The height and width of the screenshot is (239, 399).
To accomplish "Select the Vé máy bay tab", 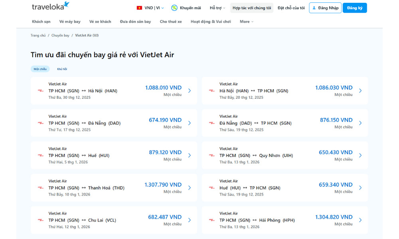I will pos(70,22).
